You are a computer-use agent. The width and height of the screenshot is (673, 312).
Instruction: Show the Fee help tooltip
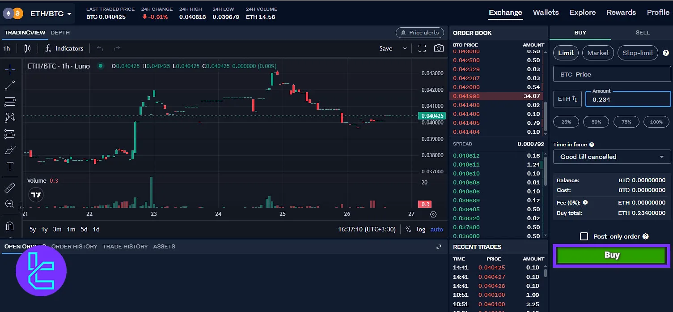585,202
